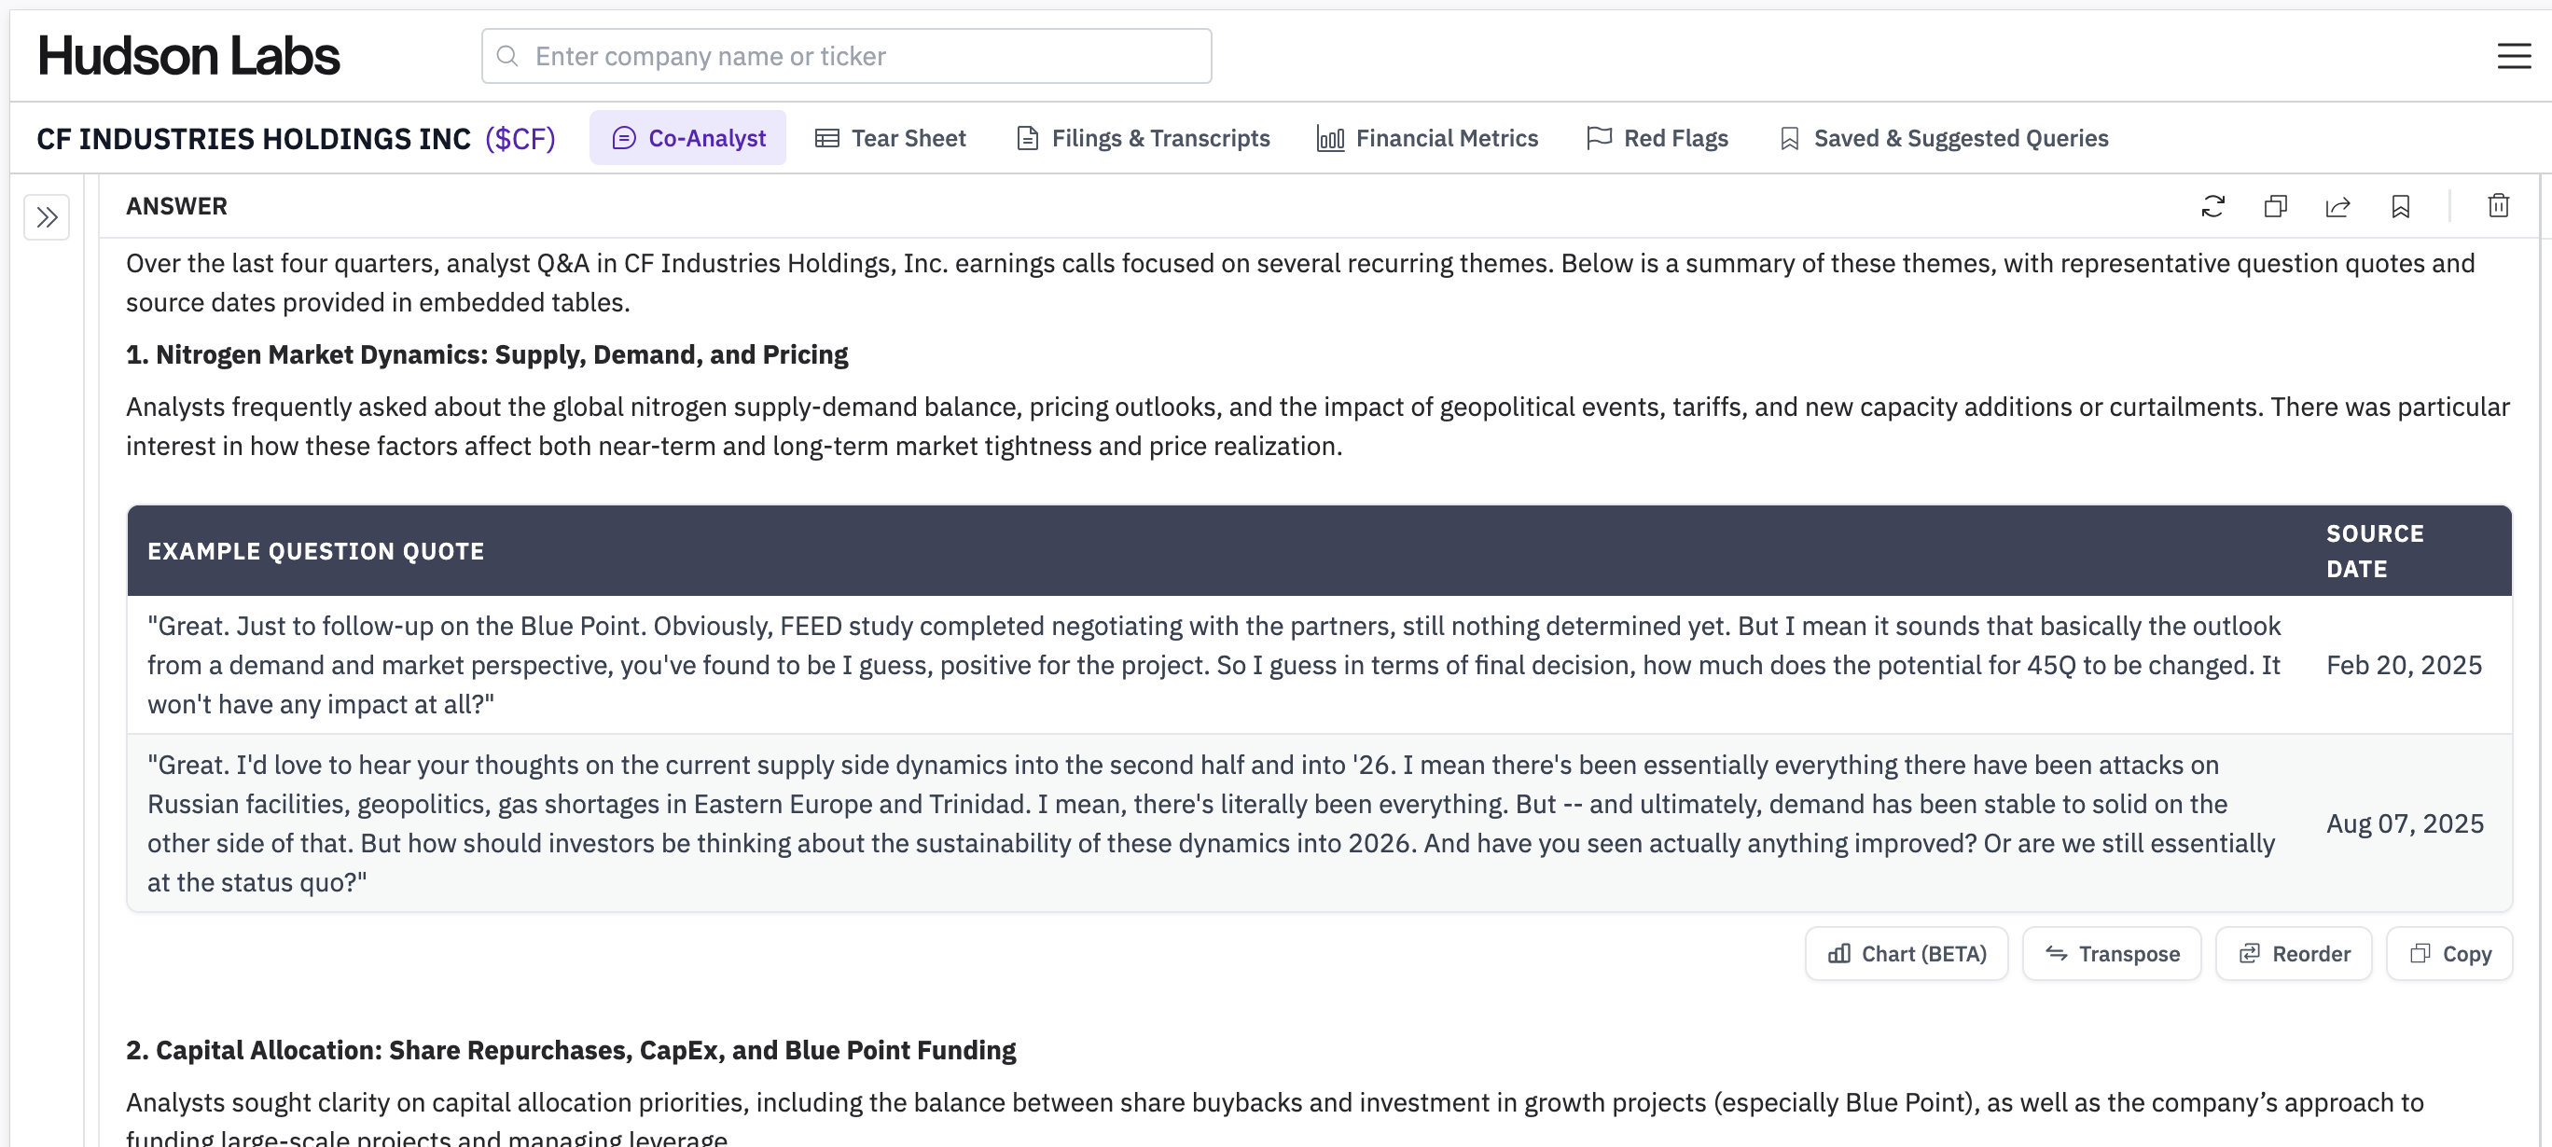Copy the answer using the duplicate icon
Viewport: 2552px width, 1147px height.
[2276, 206]
